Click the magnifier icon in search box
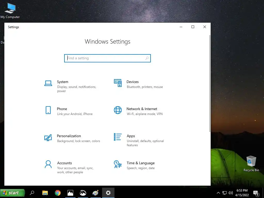The height and width of the screenshot is (198, 264). point(147,58)
